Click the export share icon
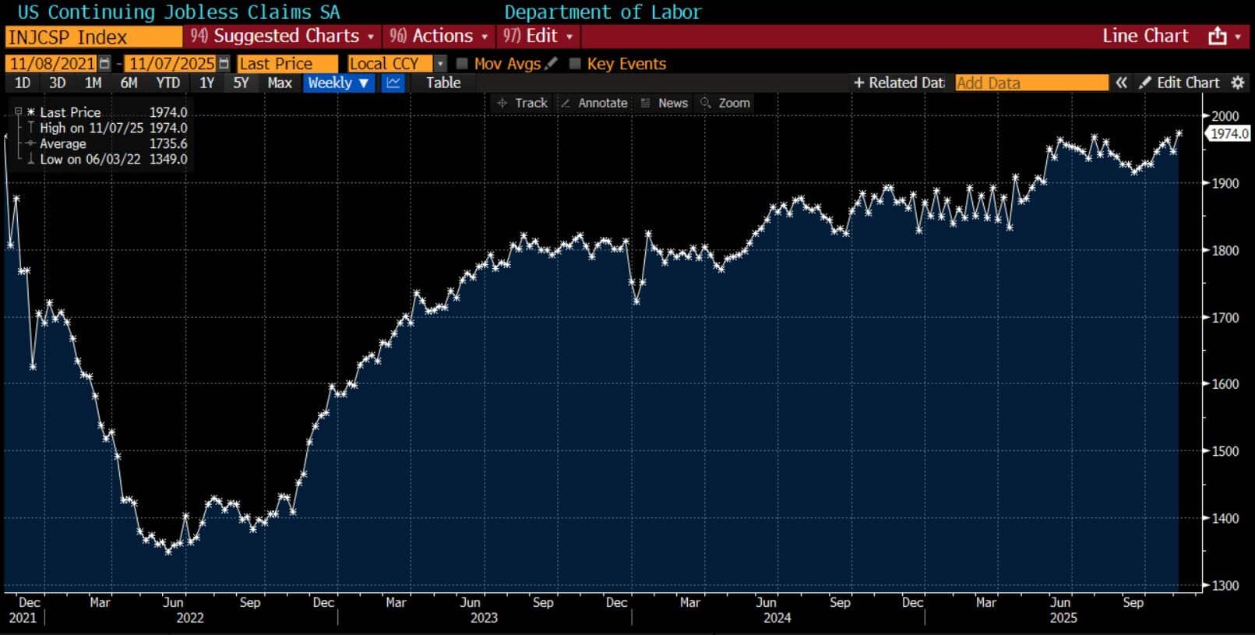This screenshot has width=1255, height=635. [x=1217, y=37]
